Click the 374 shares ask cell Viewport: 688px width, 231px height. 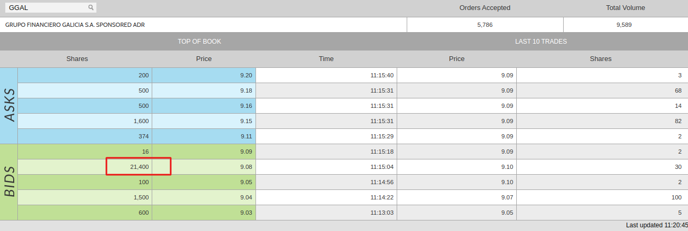point(85,136)
